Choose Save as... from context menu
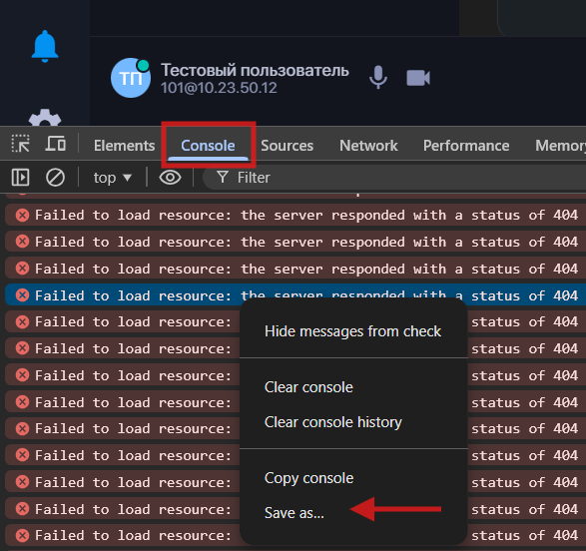 click(294, 513)
